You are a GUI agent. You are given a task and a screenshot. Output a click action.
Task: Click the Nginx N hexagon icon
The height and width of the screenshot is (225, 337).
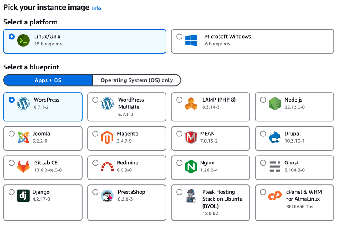[191, 167]
